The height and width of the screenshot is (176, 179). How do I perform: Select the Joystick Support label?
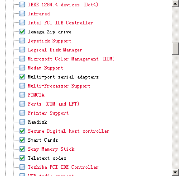(49, 41)
